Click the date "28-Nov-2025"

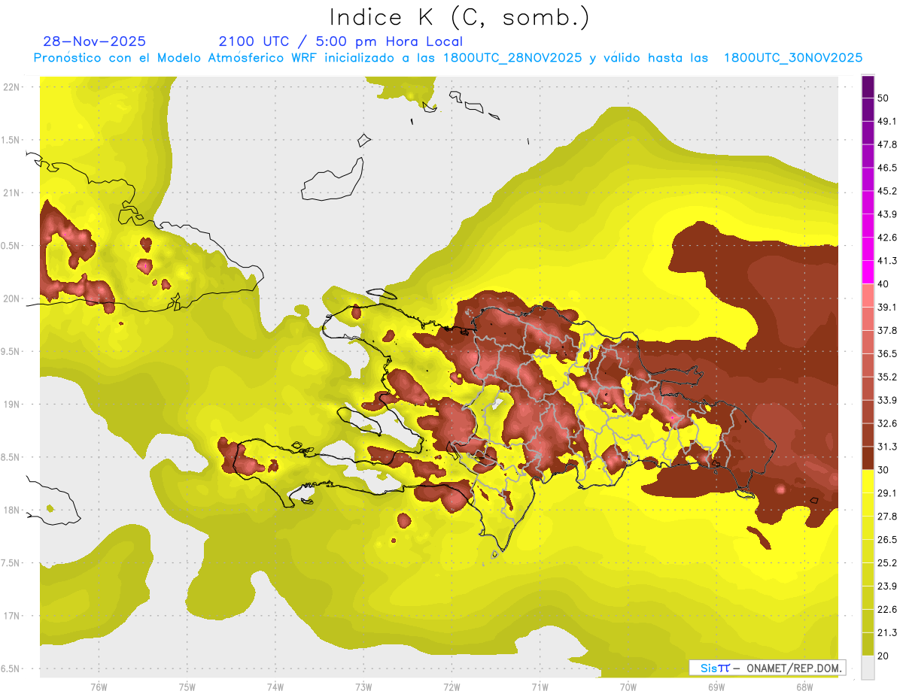(x=95, y=41)
